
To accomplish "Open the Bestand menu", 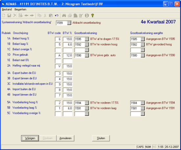I will pyautogui.click(x=7, y=10).
